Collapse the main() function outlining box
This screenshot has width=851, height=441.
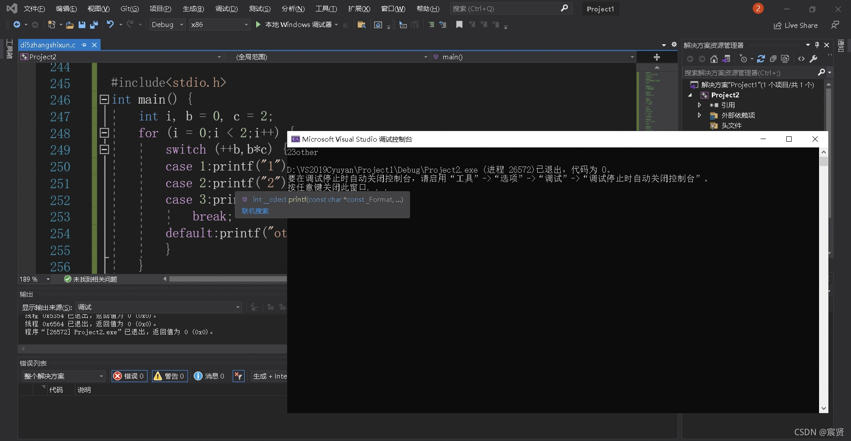(x=104, y=99)
